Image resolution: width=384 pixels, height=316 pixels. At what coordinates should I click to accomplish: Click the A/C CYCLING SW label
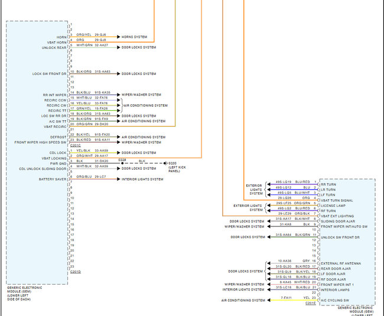(335, 301)
